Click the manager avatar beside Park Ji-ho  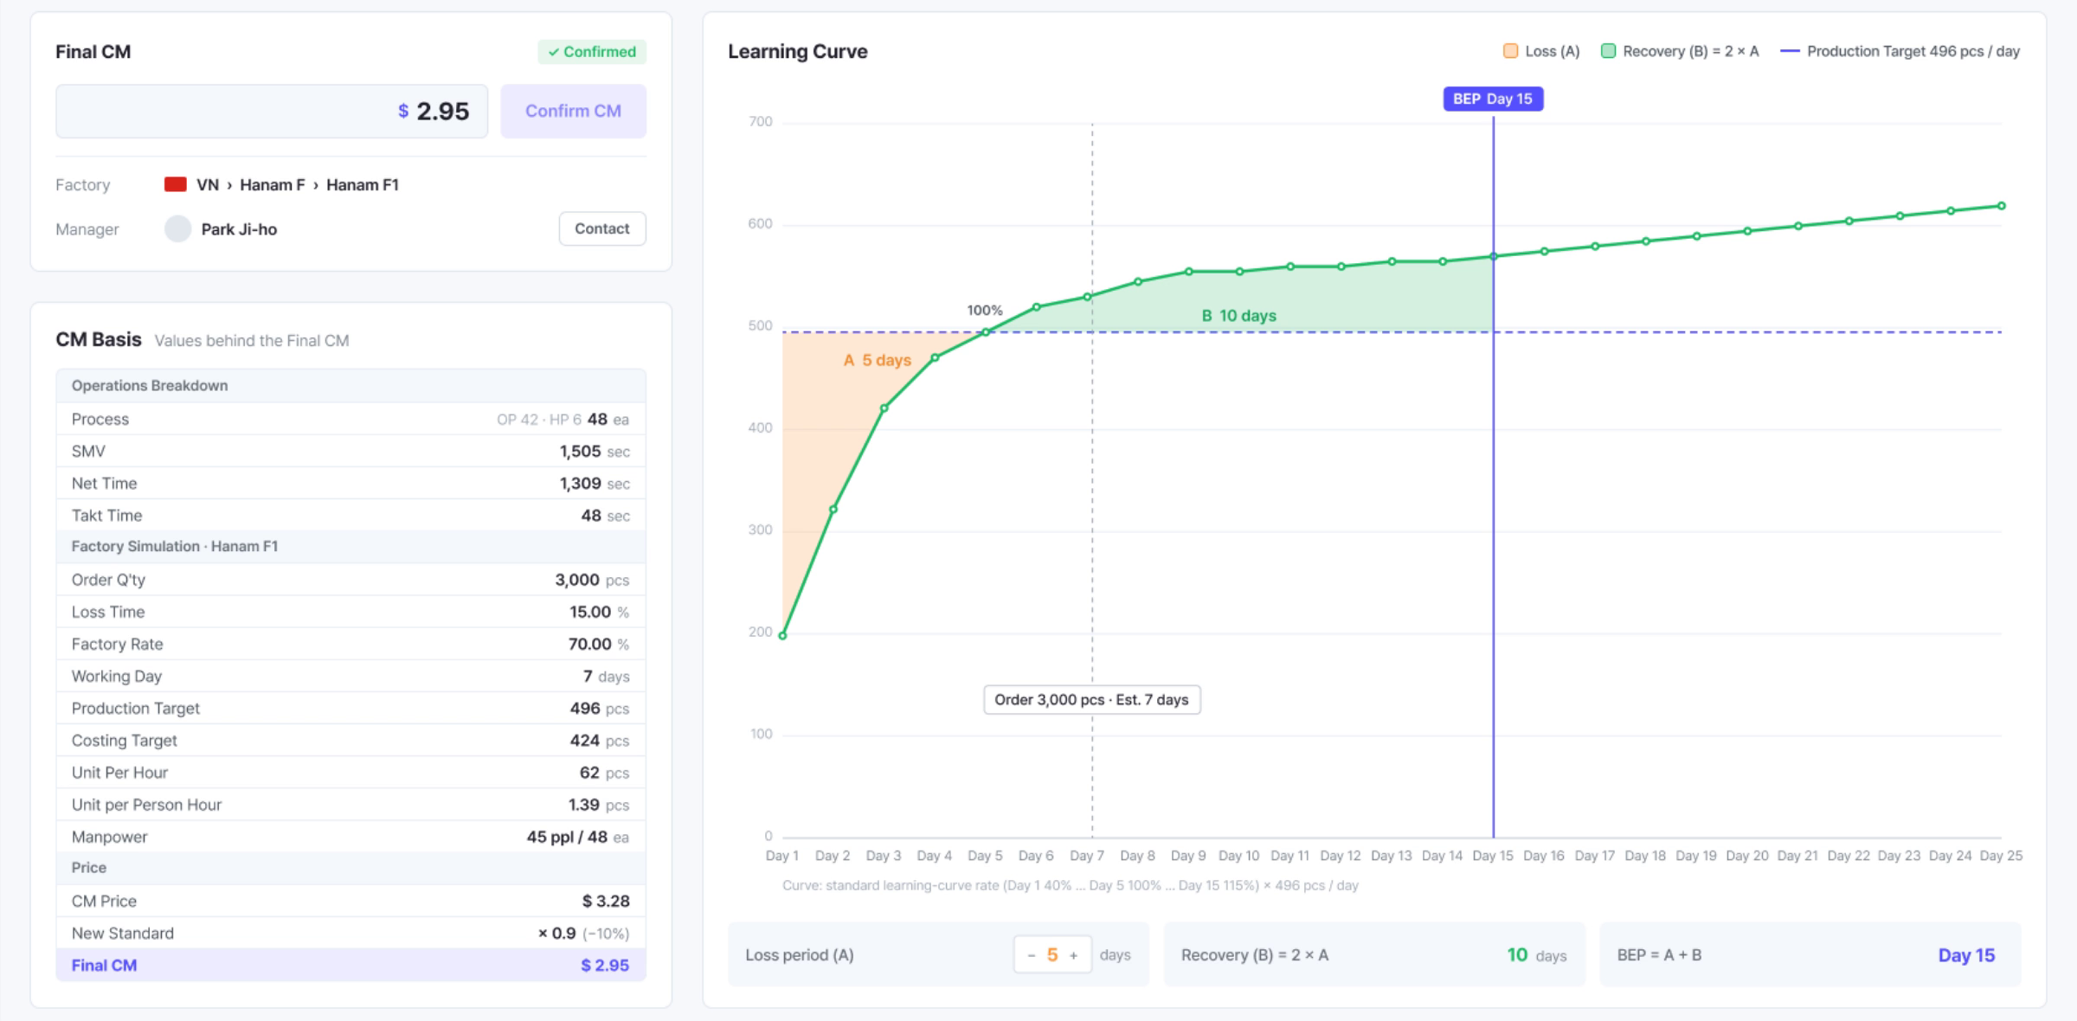point(177,229)
